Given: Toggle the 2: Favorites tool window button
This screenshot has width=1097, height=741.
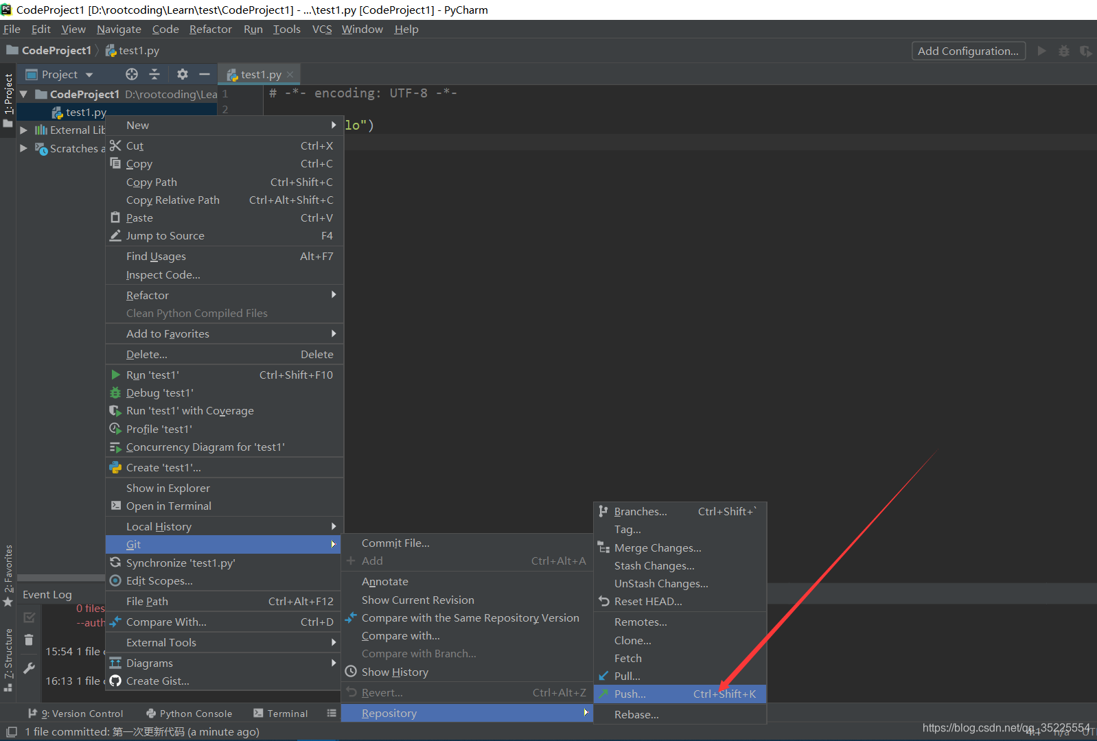Looking at the screenshot, I should (8, 575).
